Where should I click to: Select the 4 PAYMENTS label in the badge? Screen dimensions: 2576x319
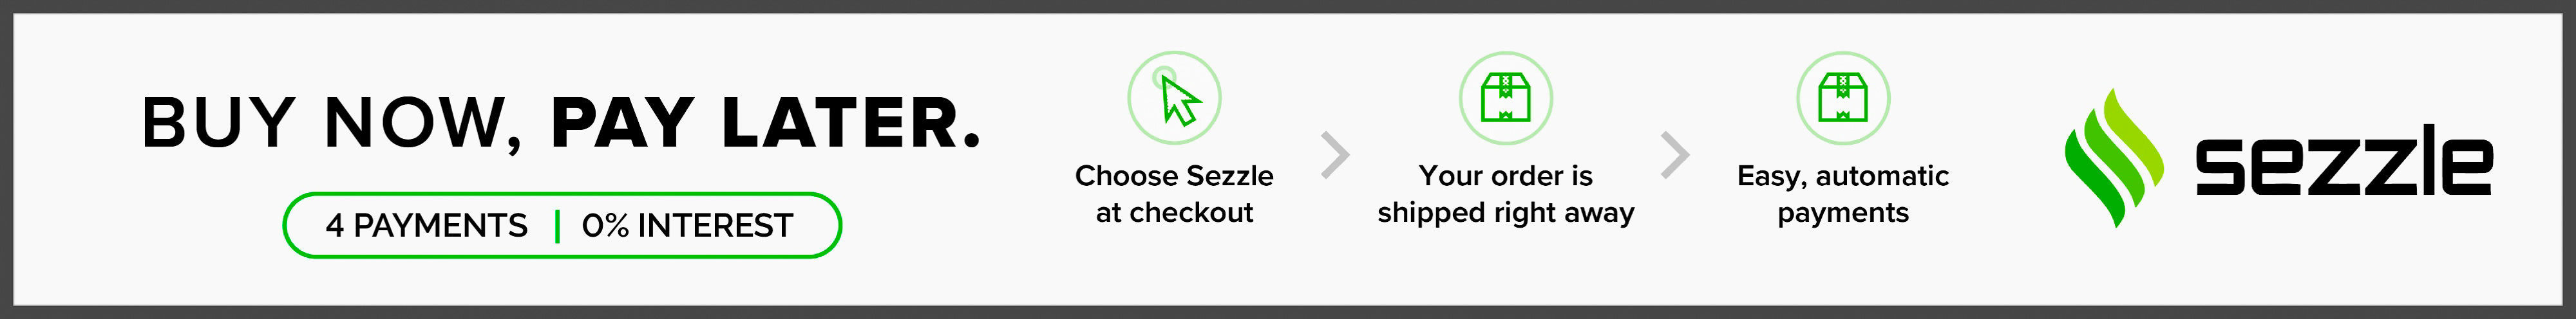[426, 226]
